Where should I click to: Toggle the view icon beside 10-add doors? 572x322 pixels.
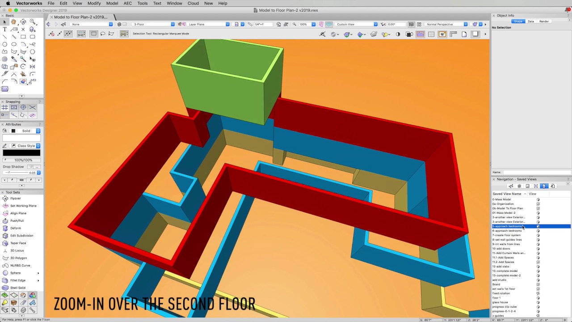coord(538,249)
